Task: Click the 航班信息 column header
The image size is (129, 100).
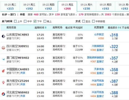Action: coord(11,28)
